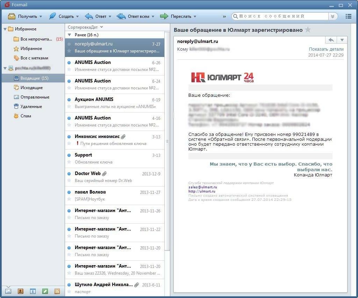Star the open message subject

[308, 30]
